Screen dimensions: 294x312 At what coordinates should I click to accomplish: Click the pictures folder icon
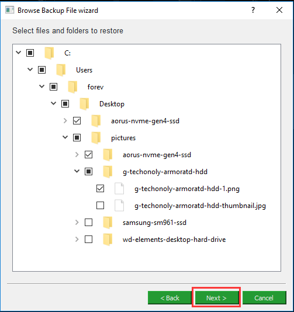click(x=96, y=138)
